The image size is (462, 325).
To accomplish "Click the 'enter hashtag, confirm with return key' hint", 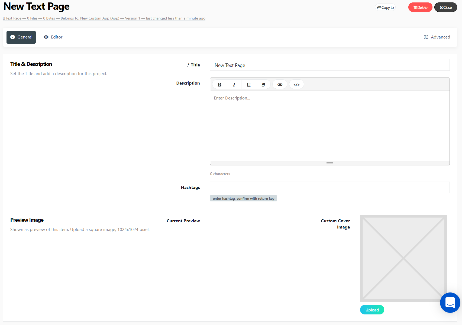I will [x=243, y=198].
